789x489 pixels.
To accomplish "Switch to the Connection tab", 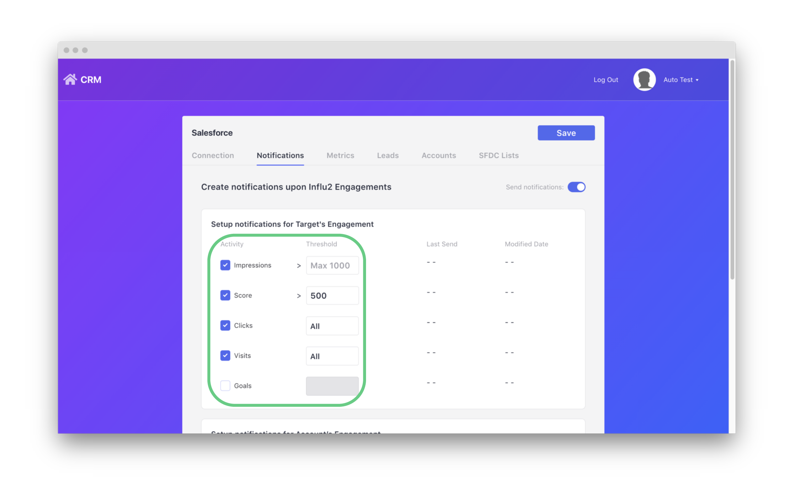I will click(x=213, y=156).
